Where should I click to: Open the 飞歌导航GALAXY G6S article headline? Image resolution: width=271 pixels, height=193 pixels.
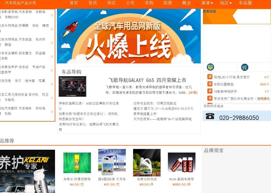tap(147, 80)
